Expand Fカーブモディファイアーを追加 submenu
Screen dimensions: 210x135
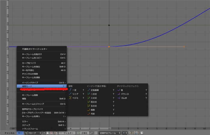click(42, 113)
